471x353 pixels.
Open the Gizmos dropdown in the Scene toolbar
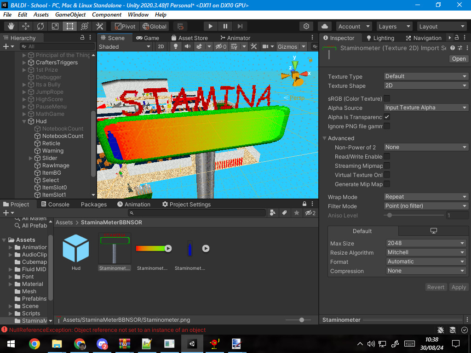pos(291,46)
